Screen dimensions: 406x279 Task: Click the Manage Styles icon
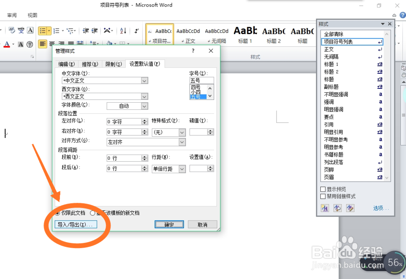click(x=350, y=208)
